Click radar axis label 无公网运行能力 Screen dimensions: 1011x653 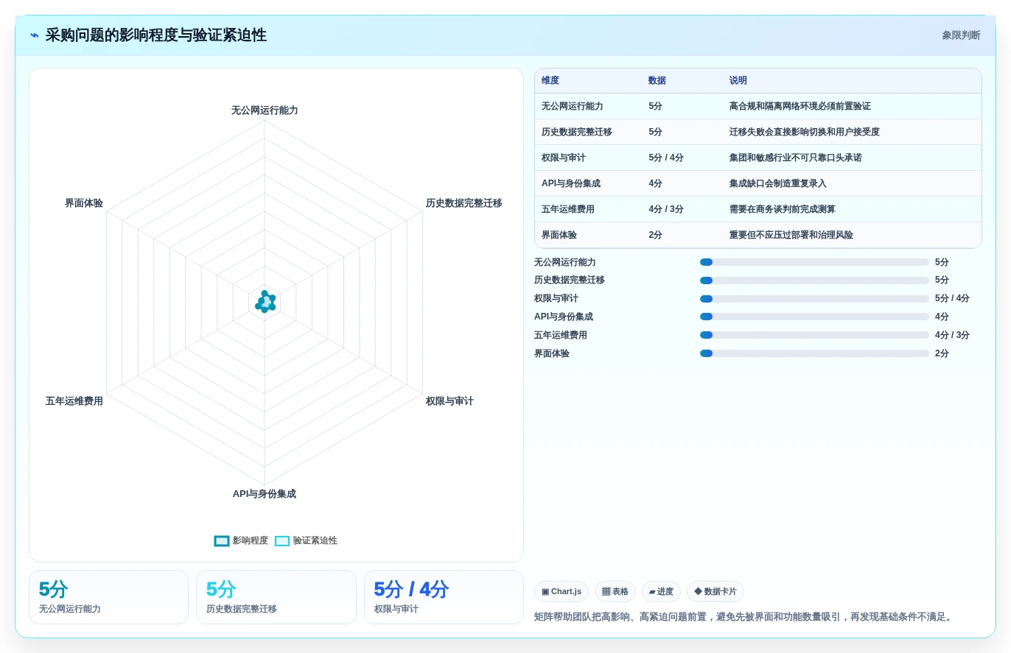pyautogui.click(x=265, y=110)
